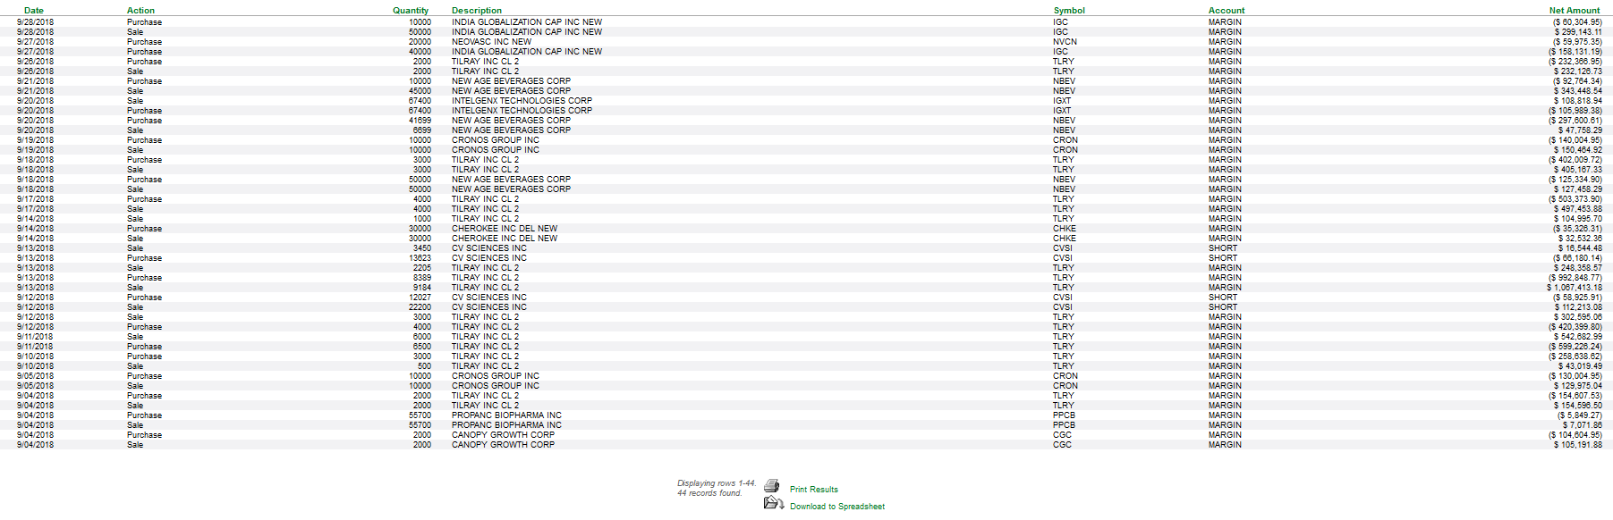Viewport: 1613px width, 520px height.
Task: Click the printer icon beside Print Results
Action: (x=772, y=486)
